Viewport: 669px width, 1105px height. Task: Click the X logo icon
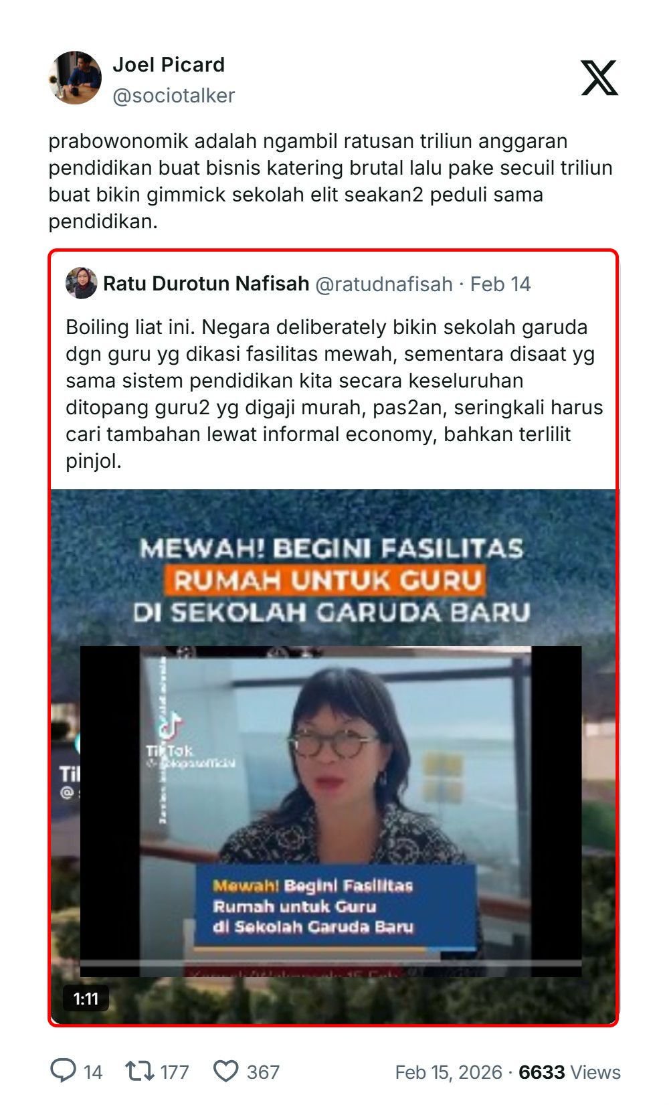(x=599, y=78)
